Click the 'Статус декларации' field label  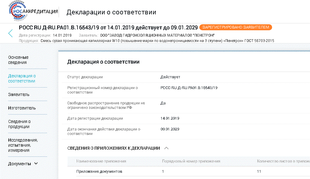pos(85,77)
